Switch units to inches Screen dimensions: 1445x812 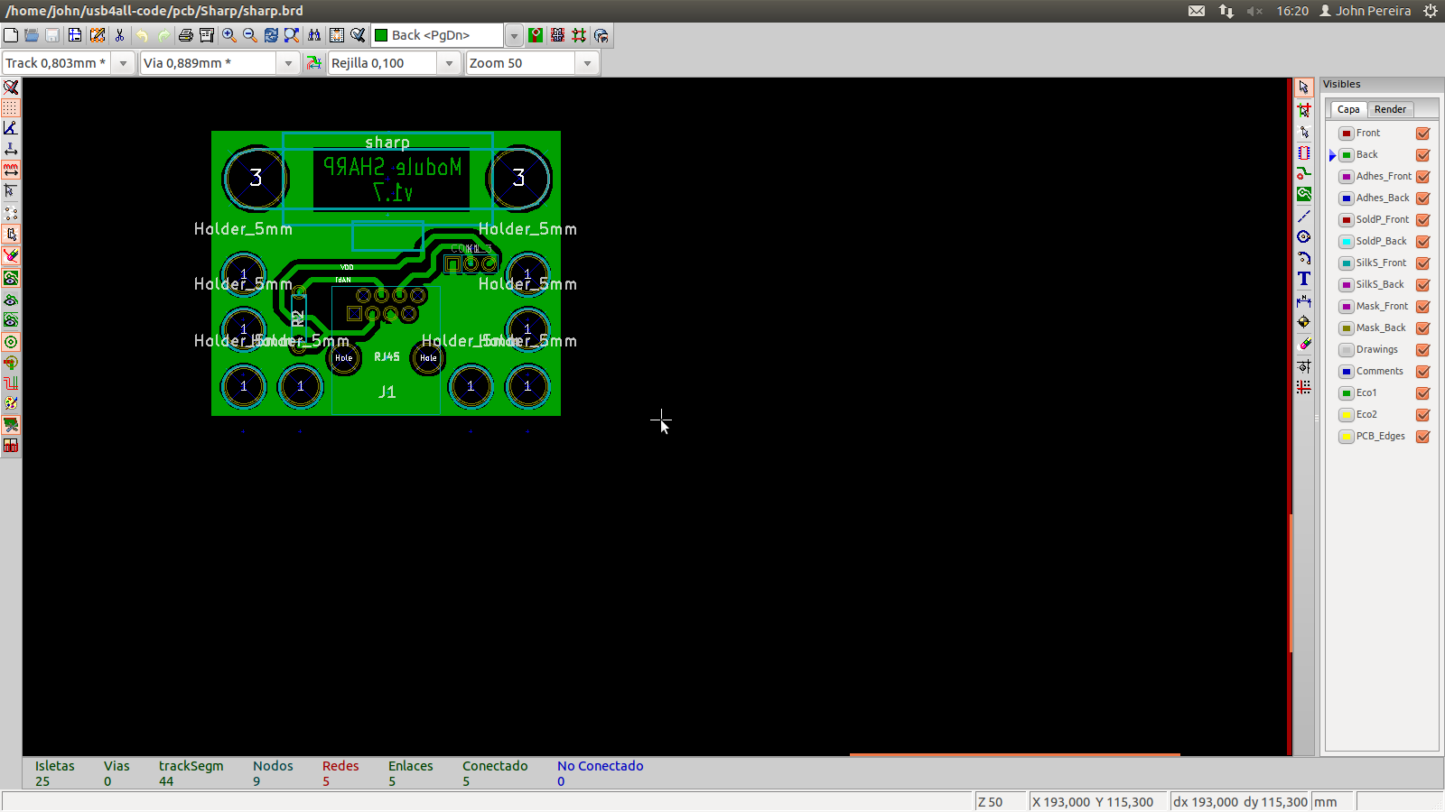[11, 149]
